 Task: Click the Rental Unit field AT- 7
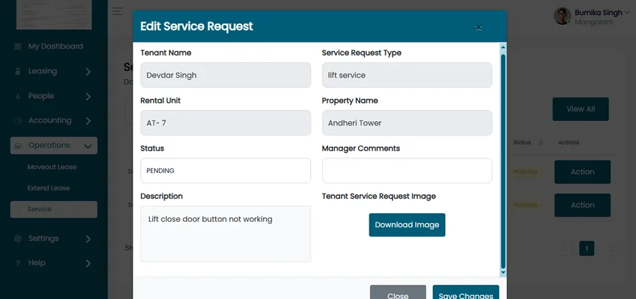pos(225,123)
